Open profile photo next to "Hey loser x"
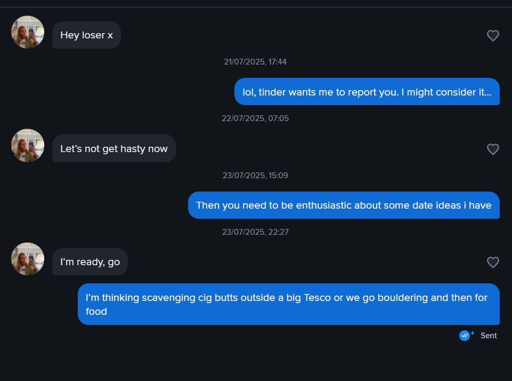512x381 pixels. 28,32
